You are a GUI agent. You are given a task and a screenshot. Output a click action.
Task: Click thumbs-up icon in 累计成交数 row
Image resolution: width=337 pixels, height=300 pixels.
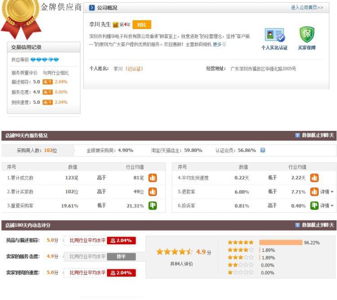pos(153,178)
